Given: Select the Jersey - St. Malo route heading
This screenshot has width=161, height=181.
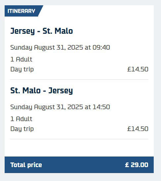Looking at the screenshot, I should (x=42, y=31).
